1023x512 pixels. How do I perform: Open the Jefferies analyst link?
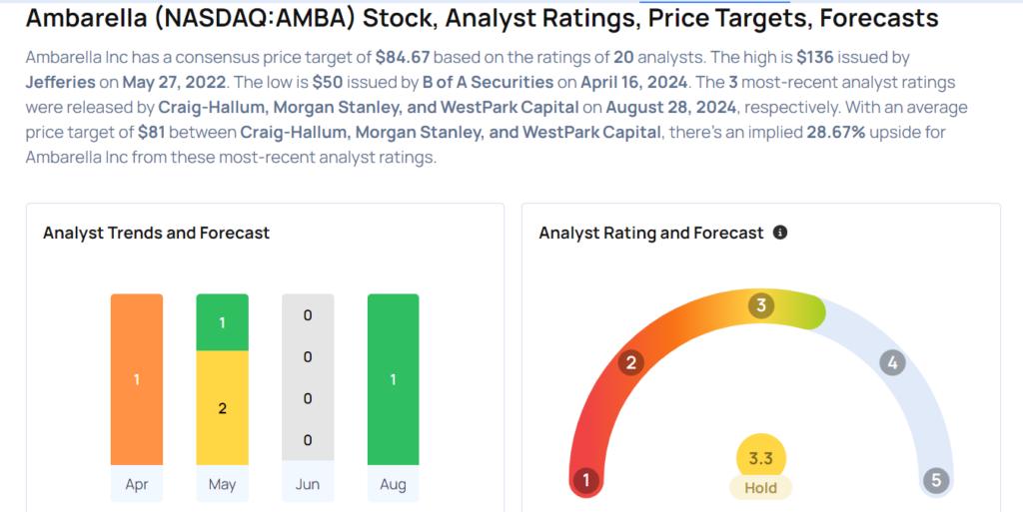coord(61,83)
